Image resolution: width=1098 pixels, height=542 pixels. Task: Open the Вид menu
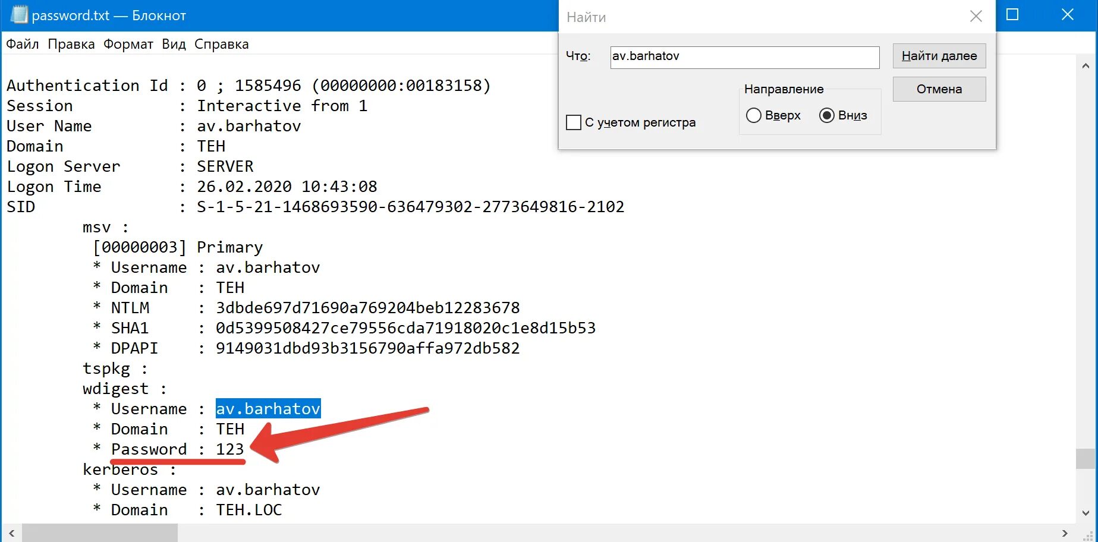point(174,45)
